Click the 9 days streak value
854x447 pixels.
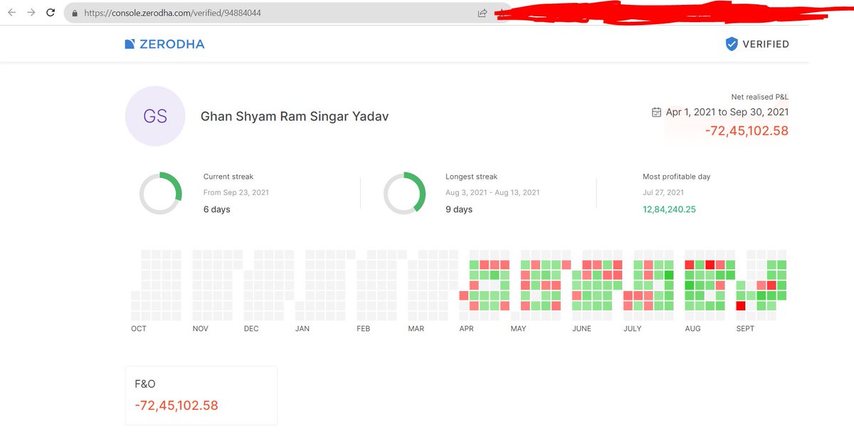459,210
